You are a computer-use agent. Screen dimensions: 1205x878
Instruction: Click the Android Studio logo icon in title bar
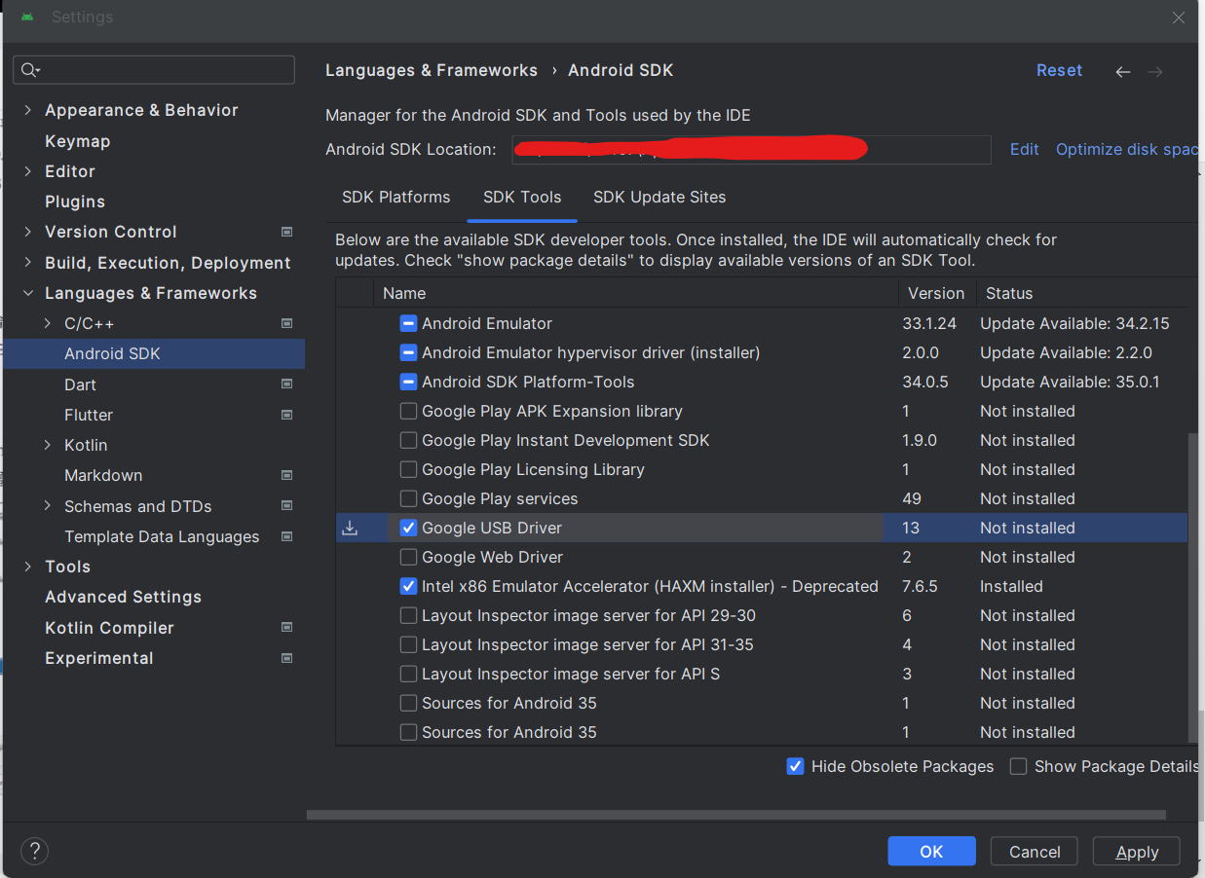point(27,18)
